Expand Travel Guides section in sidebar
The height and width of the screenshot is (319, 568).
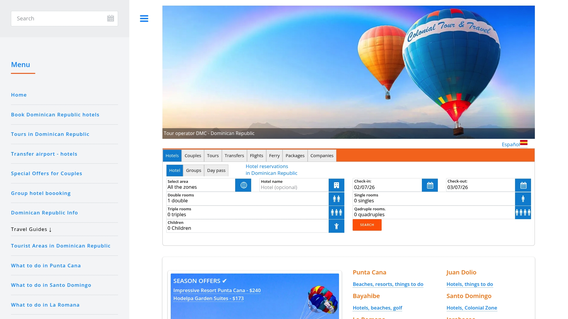(31, 230)
